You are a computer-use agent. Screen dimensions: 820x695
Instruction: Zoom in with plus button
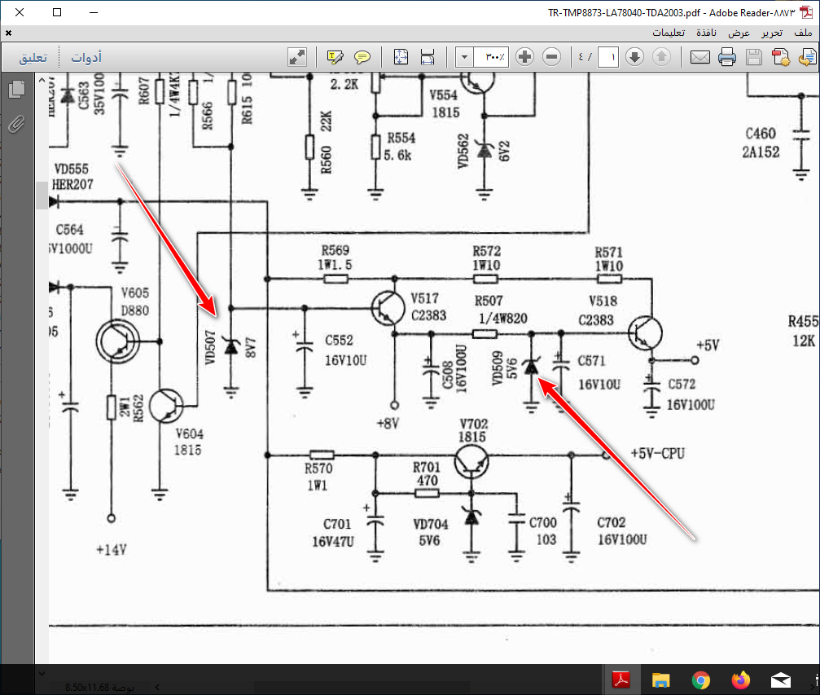pyautogui.click(x=524, y=56)
